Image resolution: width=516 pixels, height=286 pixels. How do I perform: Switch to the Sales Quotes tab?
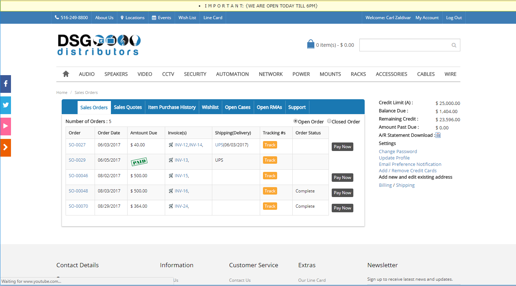(128, 107)
